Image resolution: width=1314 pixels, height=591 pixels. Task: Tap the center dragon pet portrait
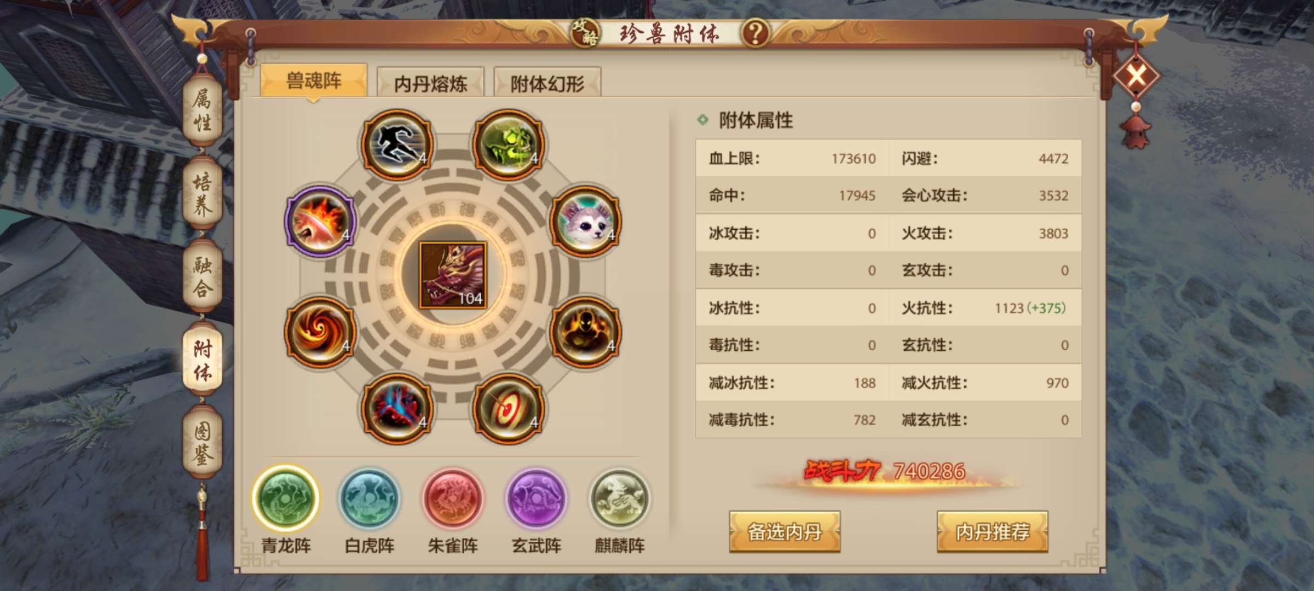(453, 275)
